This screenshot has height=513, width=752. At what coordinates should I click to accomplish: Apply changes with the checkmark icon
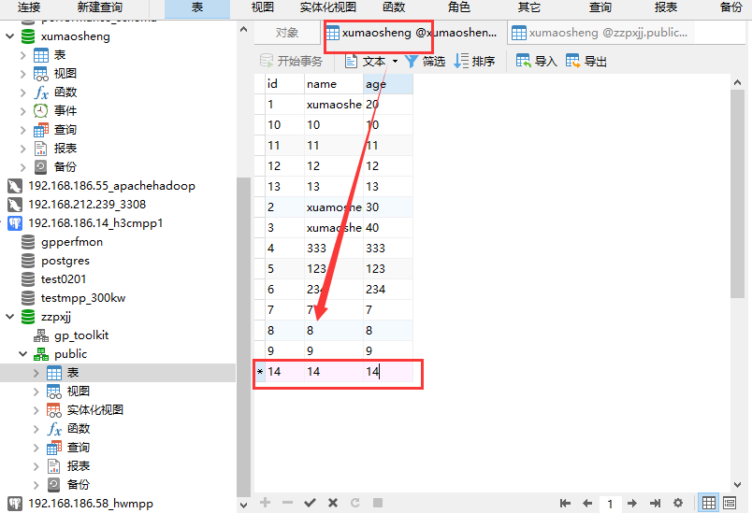(310, 503)
